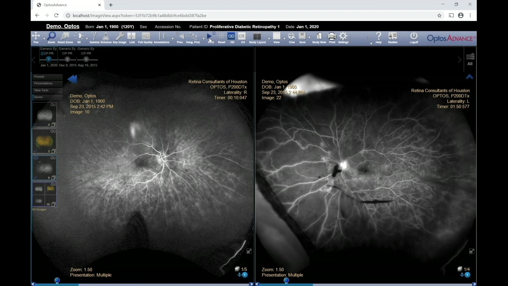Select the Pan tool
The image size is (508, 286).
pyautogui.click(x=36, y=38)
